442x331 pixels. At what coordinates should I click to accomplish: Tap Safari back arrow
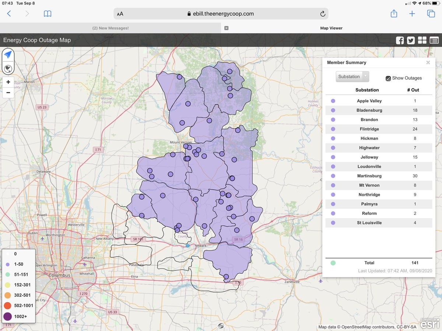(9, 14)
